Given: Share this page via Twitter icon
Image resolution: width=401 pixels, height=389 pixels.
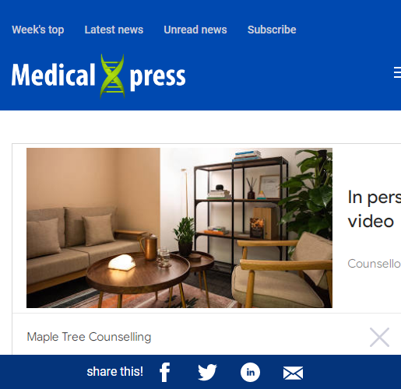Looking at the screenshot, I should (x=207, y=373).
